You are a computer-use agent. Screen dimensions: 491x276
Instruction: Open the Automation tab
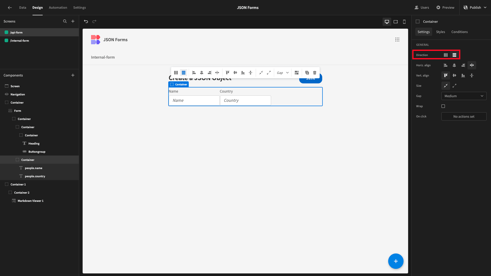click(58, 7)
